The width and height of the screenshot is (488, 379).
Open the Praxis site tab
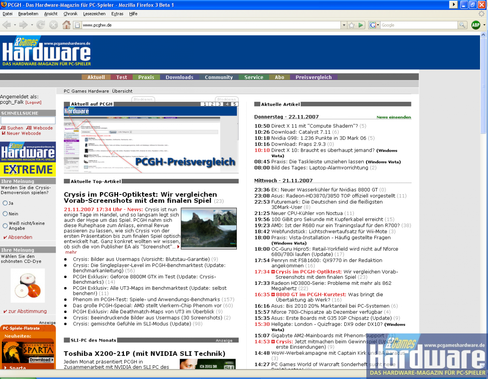146,77
